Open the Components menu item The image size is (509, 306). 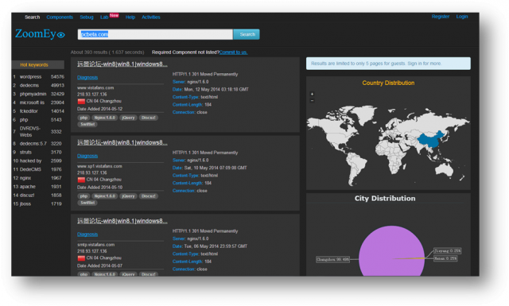click(60, 17)
